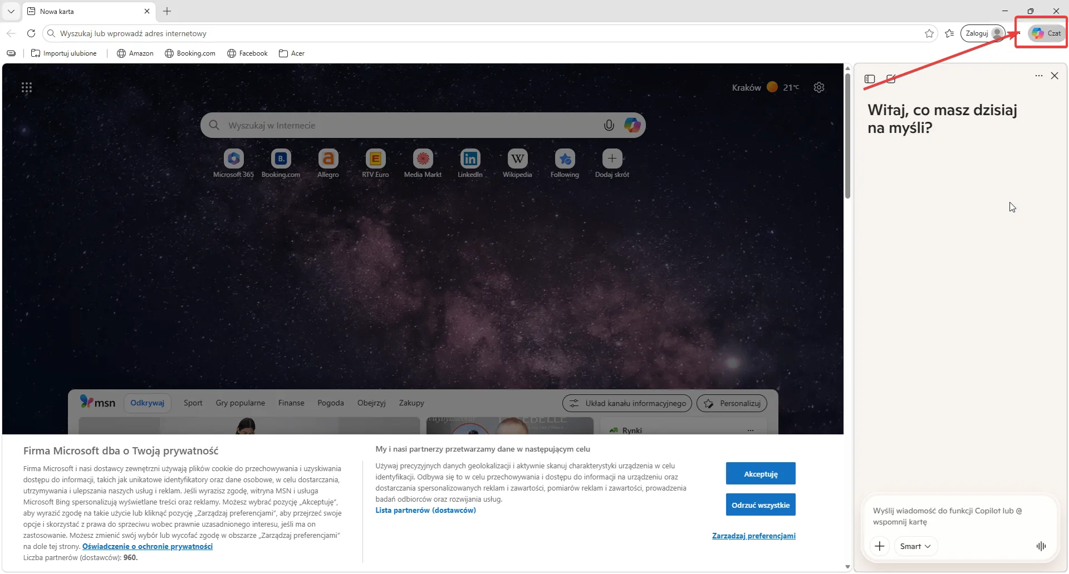Click the Copilot icon in search box

point(632,125)
